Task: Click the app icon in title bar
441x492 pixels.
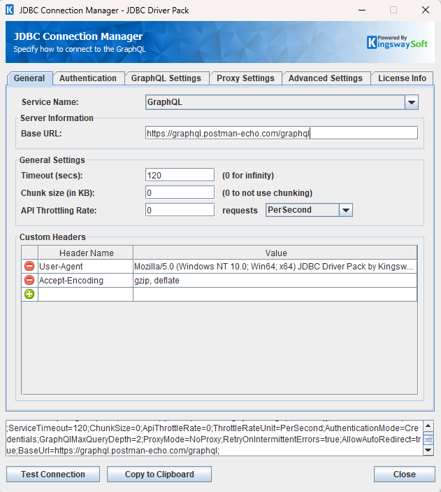Action: point(10,10)
